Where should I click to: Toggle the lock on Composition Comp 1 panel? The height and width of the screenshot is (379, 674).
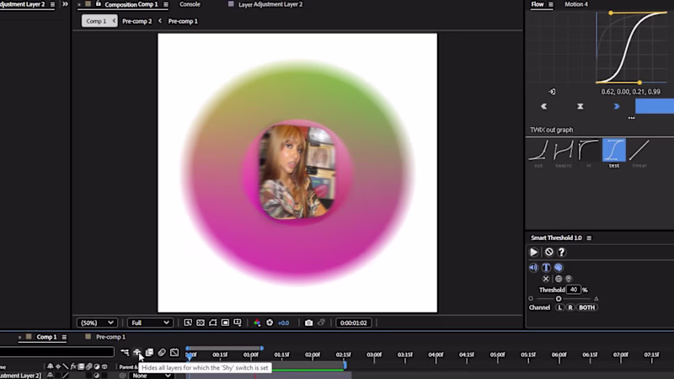[x=99, y=4]
